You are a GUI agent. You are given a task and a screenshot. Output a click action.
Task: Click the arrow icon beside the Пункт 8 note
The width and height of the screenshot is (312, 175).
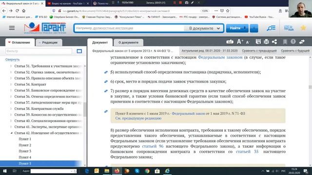[106, 111]
